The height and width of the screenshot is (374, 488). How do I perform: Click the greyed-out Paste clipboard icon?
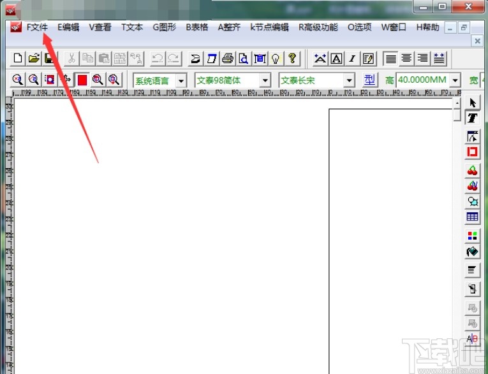(104, 59)
